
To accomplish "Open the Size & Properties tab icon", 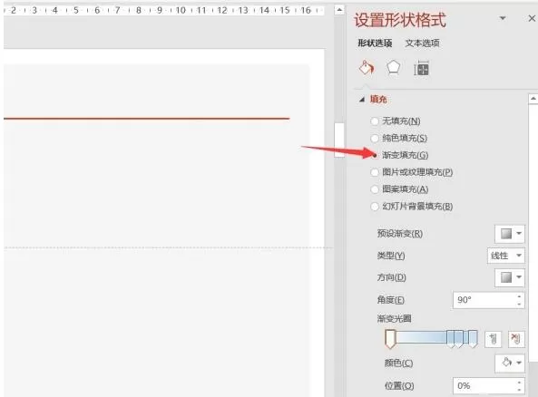I will tap(421, 68).
